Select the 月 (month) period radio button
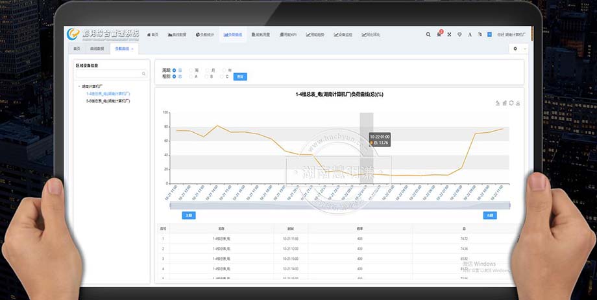597x300 pixels. 208,70
